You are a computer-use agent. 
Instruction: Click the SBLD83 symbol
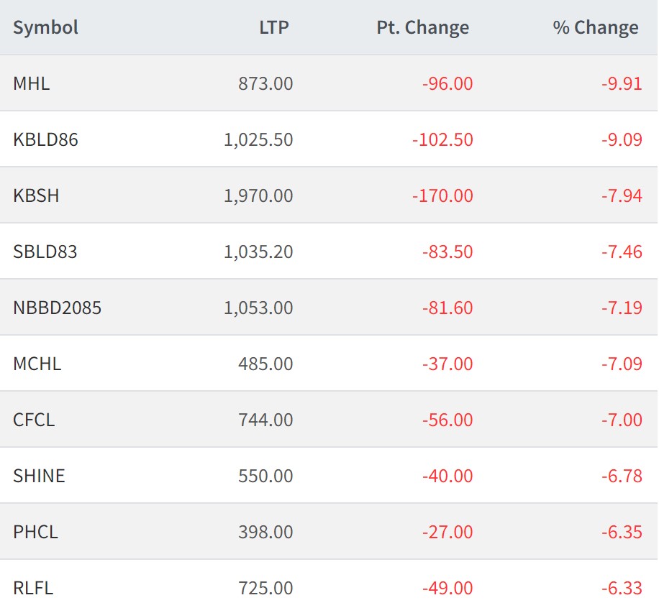45,252
